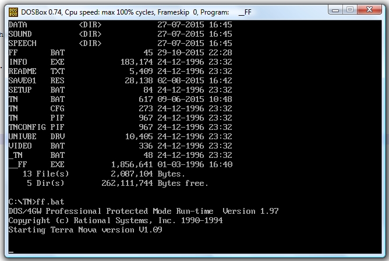Click the 2,087,104 Bytes total
The image size is (389, 261).
pyautogui.click(x=148, y=174)
